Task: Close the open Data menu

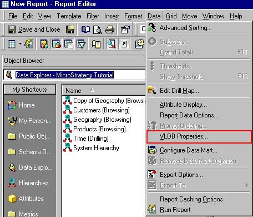Action: click(154, 16)
